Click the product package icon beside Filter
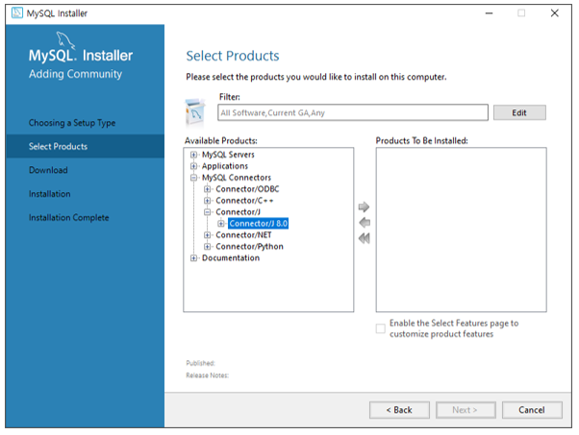The height and width of the screenshot is (435, 579). tap(195, 112)
